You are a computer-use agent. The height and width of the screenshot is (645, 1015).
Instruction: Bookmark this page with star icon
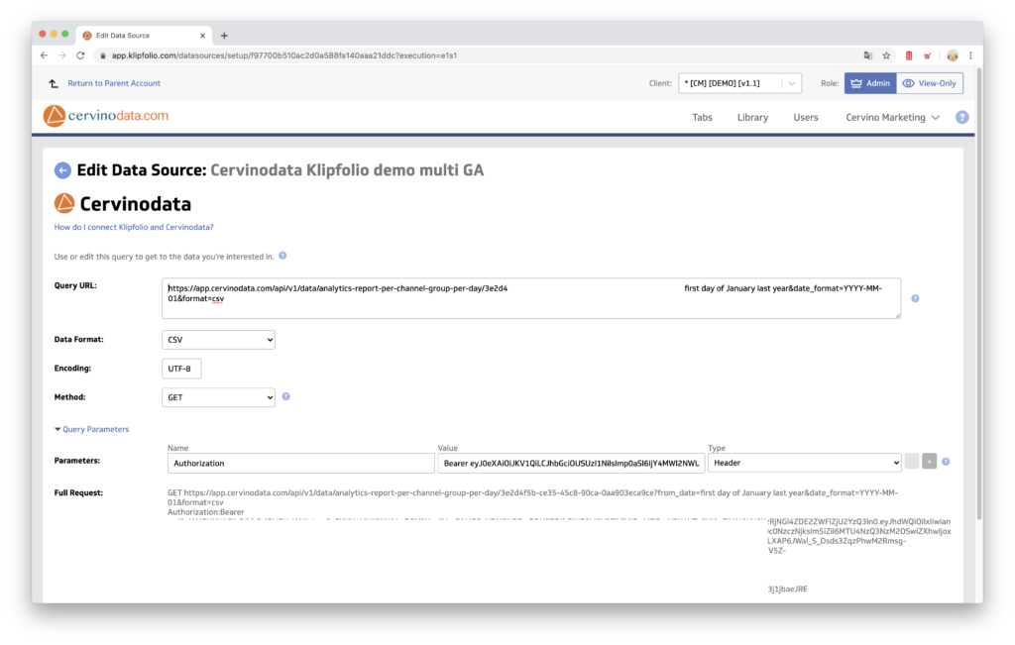887,55
